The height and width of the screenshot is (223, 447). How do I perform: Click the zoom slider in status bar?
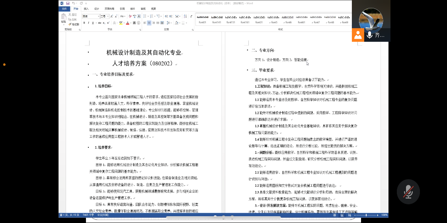click(366, 215)
